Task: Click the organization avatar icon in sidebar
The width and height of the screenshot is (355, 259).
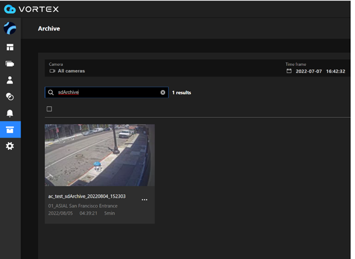Action: [10, 29]
